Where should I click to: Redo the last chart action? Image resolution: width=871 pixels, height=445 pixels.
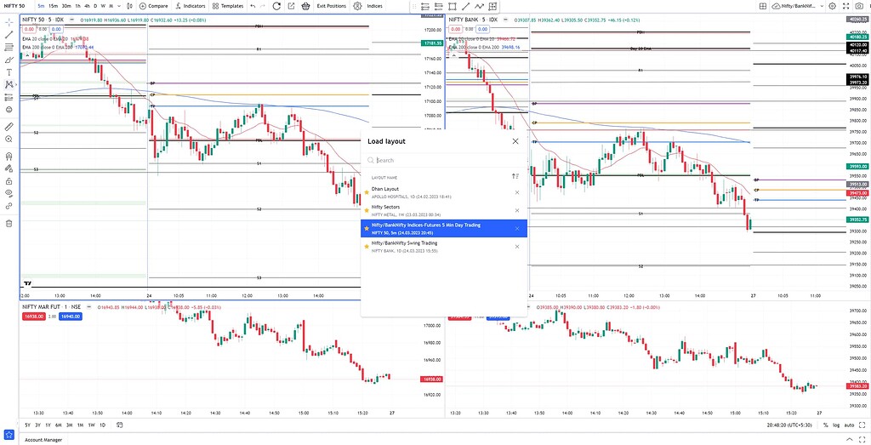tap(262, 6)
